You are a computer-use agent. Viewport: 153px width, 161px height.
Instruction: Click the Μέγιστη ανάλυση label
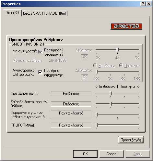click(x=28, y=60)
